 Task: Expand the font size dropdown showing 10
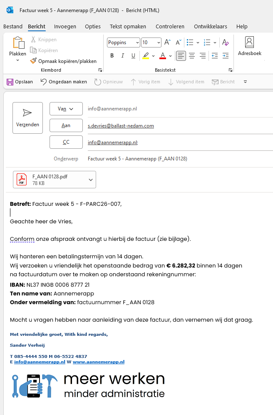click(159, 42)
